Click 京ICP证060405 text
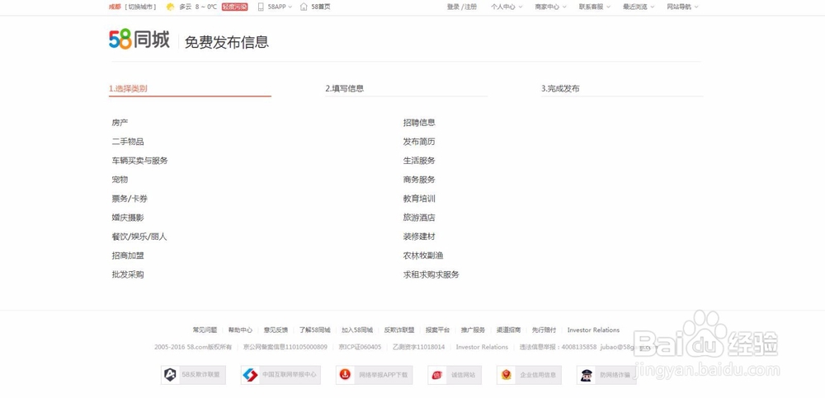 (360, 347)
